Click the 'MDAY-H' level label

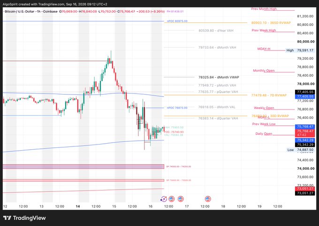[264, 49]
